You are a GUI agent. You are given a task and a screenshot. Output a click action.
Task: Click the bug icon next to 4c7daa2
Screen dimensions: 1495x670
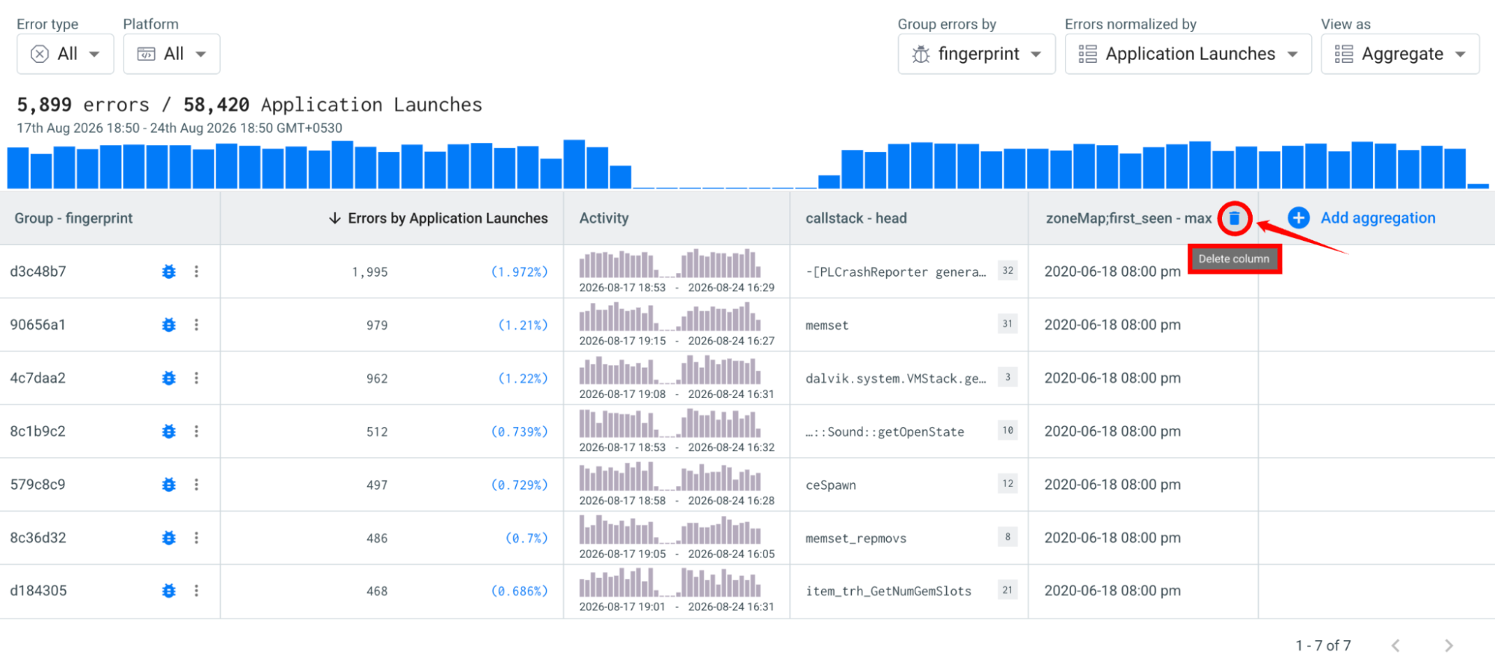click(x=169, y=378)
